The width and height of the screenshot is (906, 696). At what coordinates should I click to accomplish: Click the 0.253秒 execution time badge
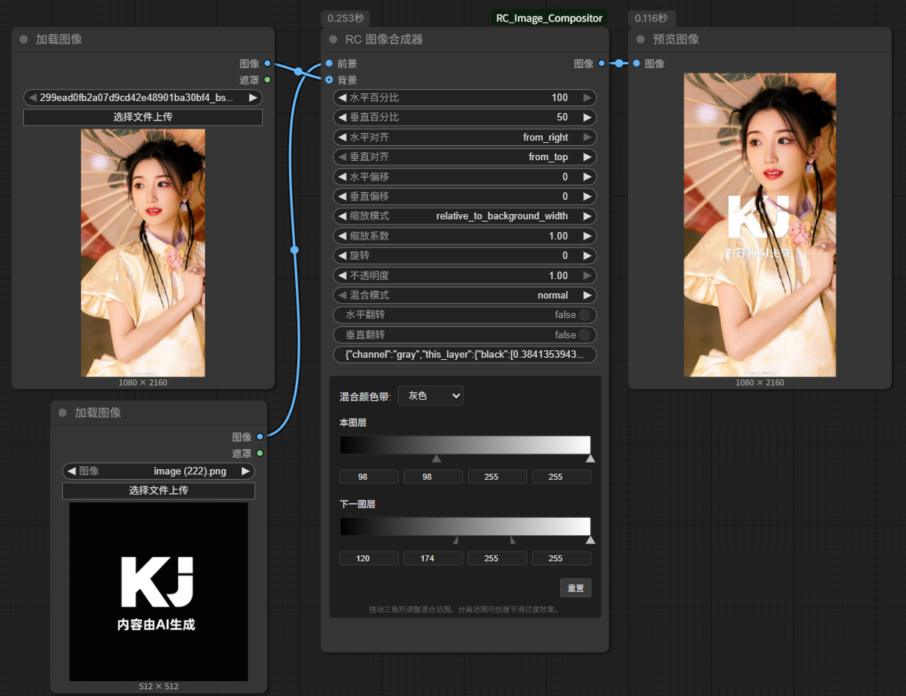346,18
